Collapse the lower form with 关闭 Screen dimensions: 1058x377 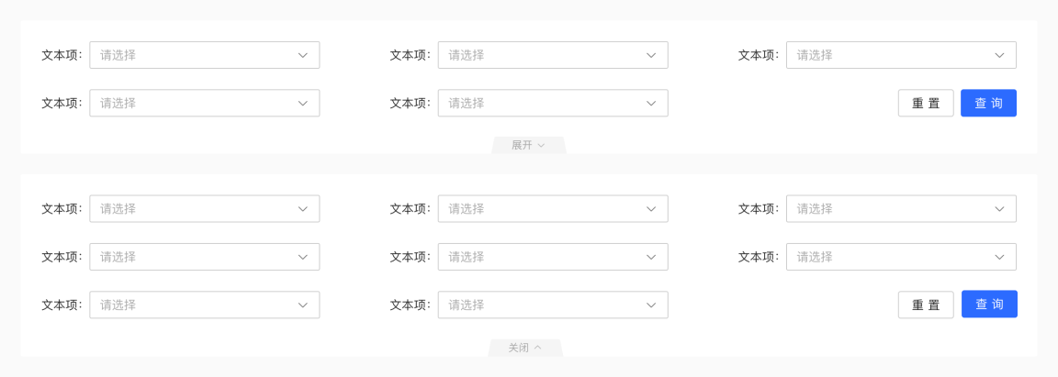[524, 348]
